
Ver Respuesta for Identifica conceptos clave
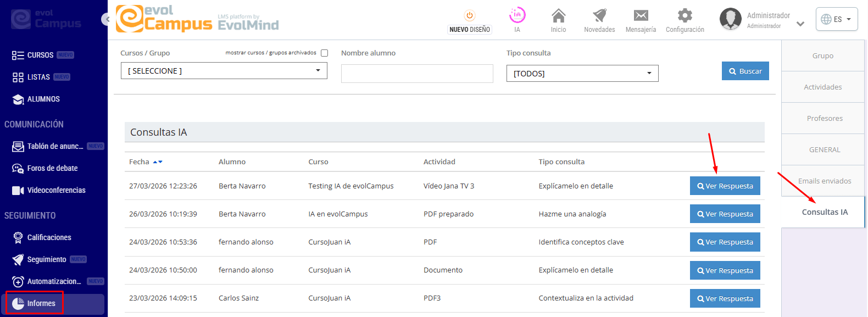[x=725, y=242]
